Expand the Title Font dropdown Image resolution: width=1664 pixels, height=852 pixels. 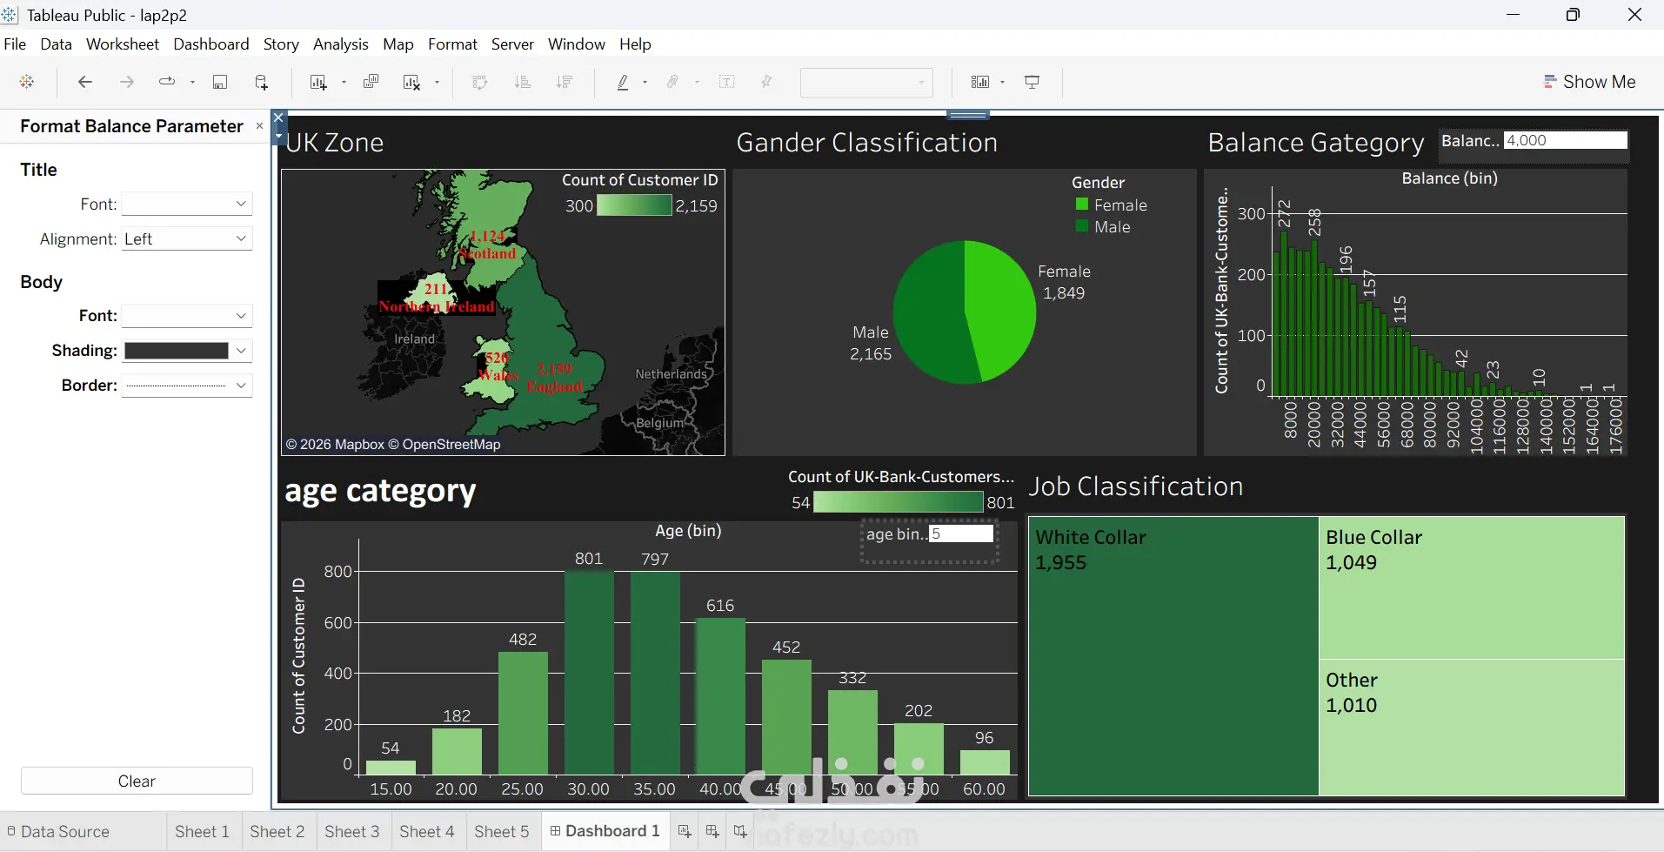[186, 204]
